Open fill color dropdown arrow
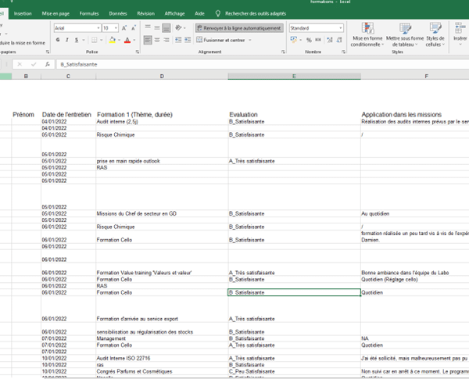Screen dimensions: 469x379 click(x=119, y=40)
